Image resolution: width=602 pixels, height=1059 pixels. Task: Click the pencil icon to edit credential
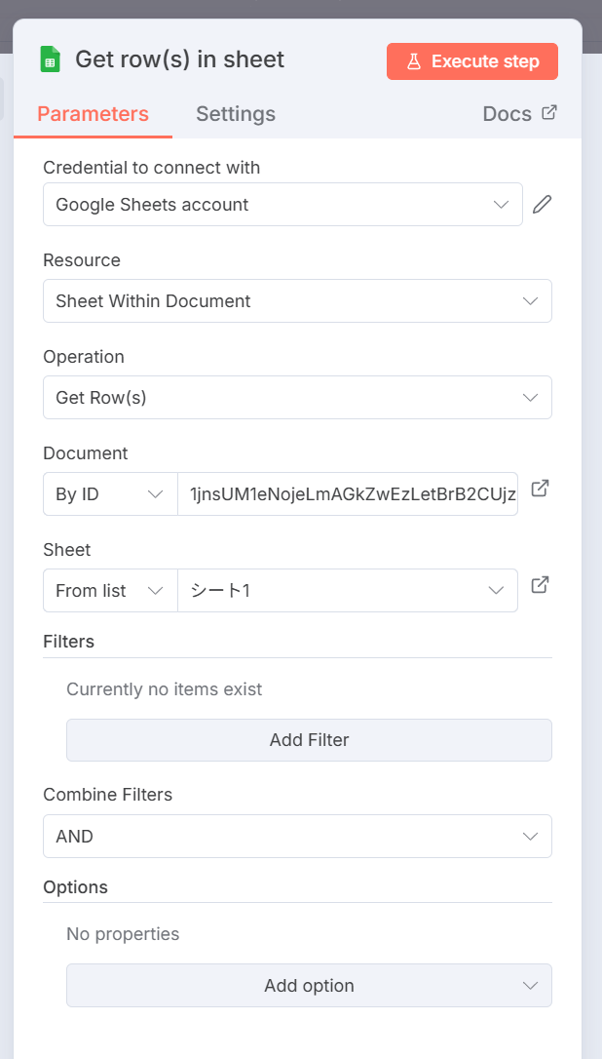click(542, 205)
